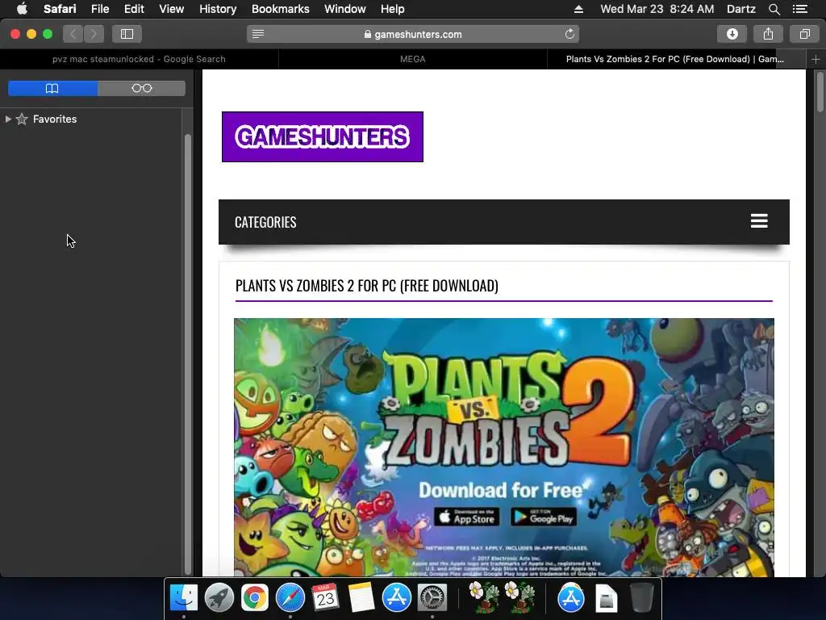Click the Plants vs Zombies 2 banner image
The image size is (826, 620).
[x=504, y=447]
